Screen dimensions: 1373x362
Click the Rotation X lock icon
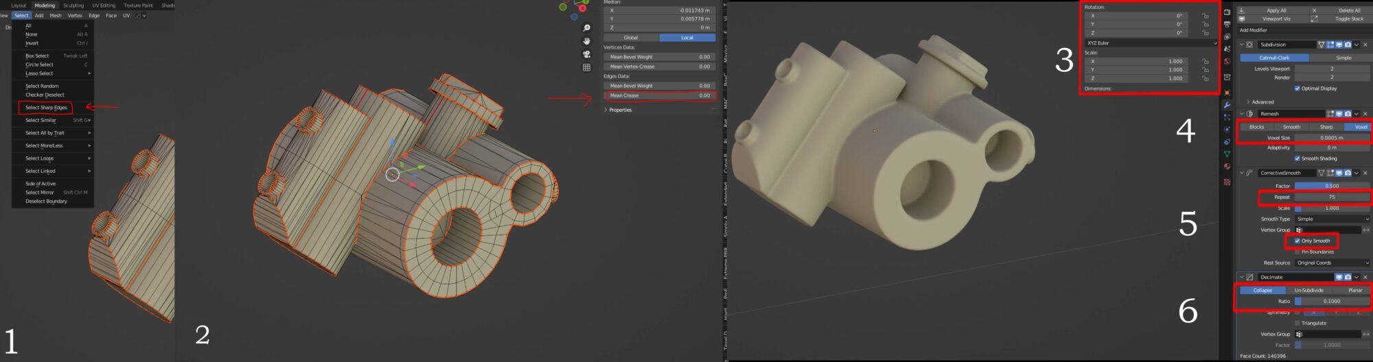(1205, 16)
